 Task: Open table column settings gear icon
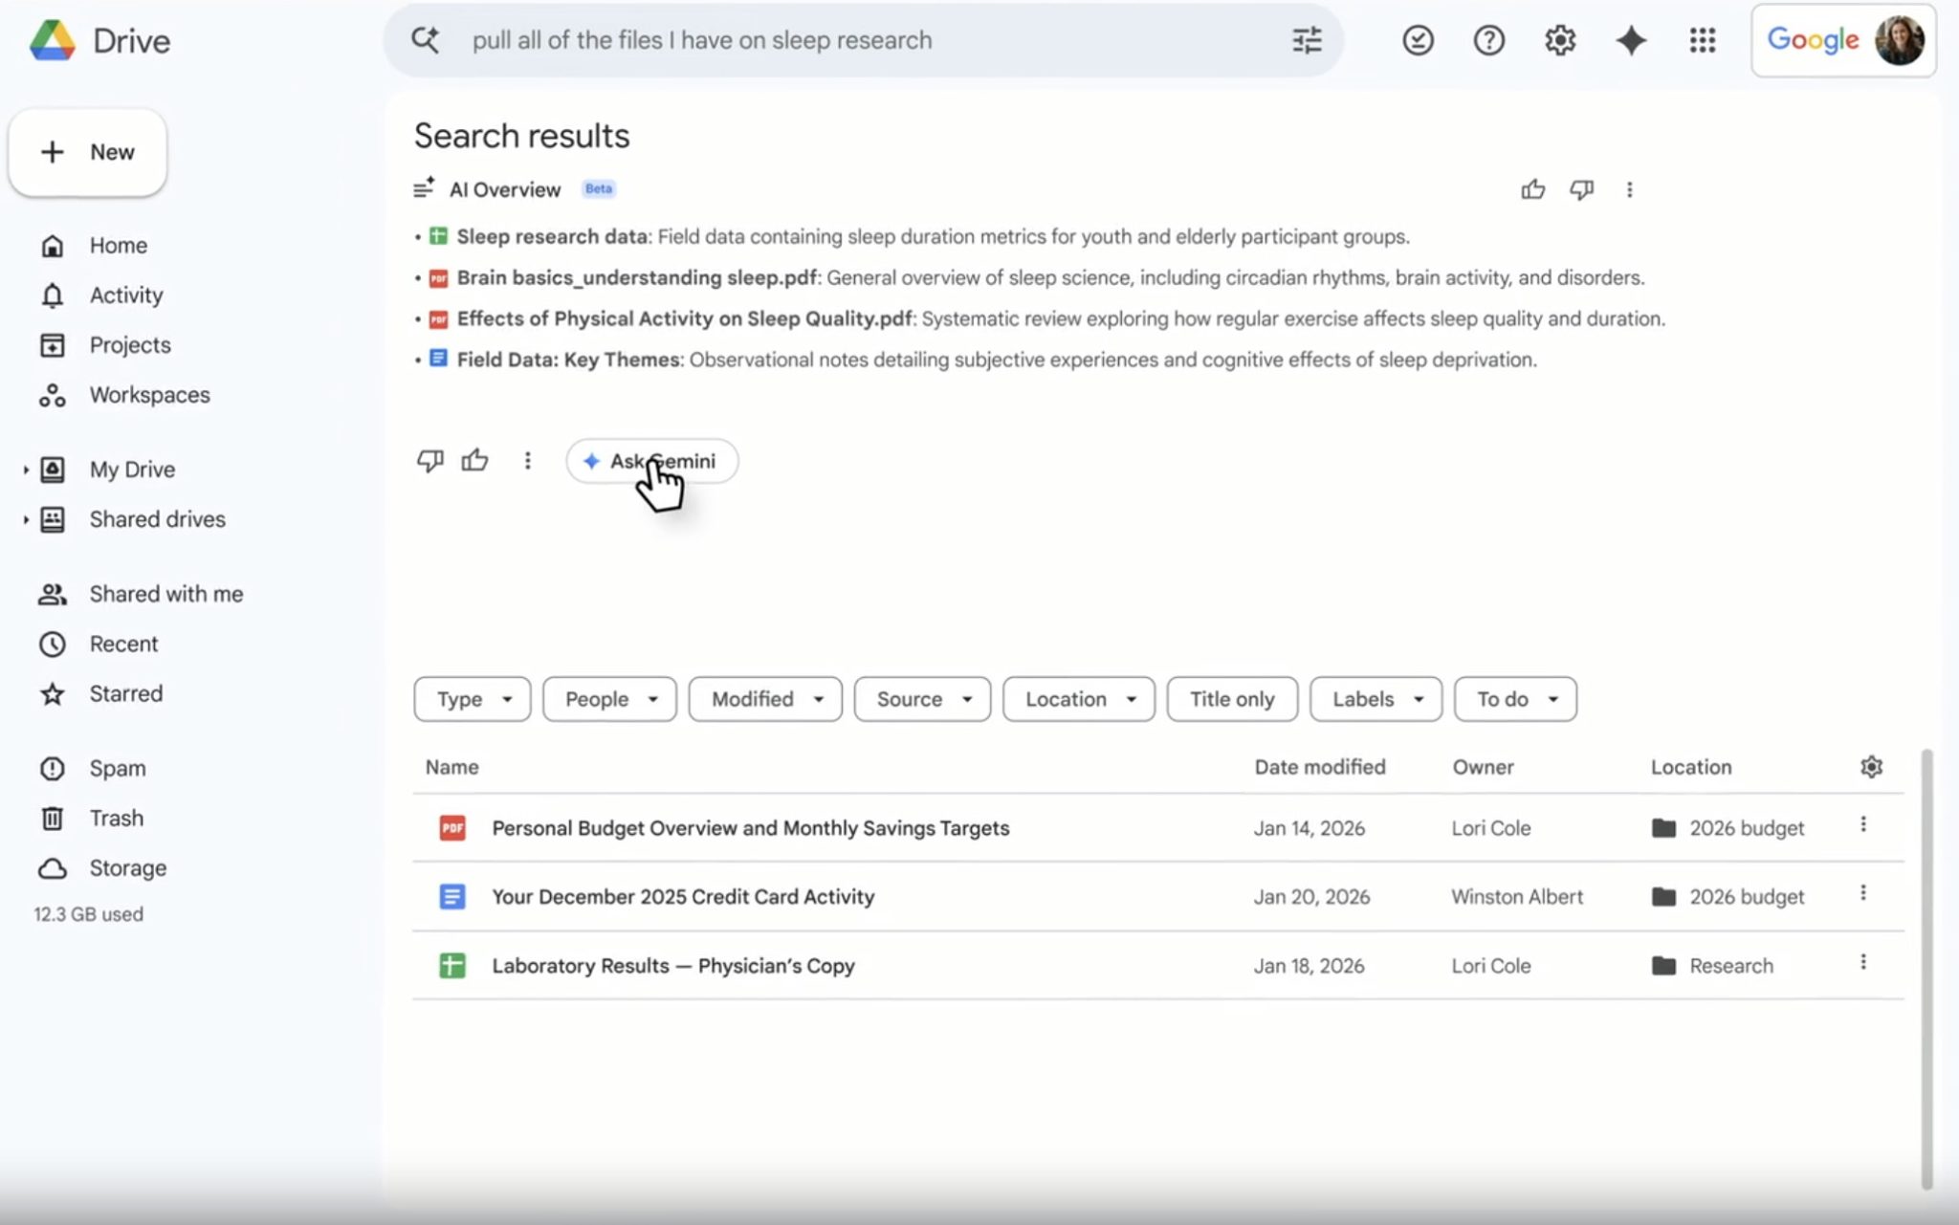1871,767
